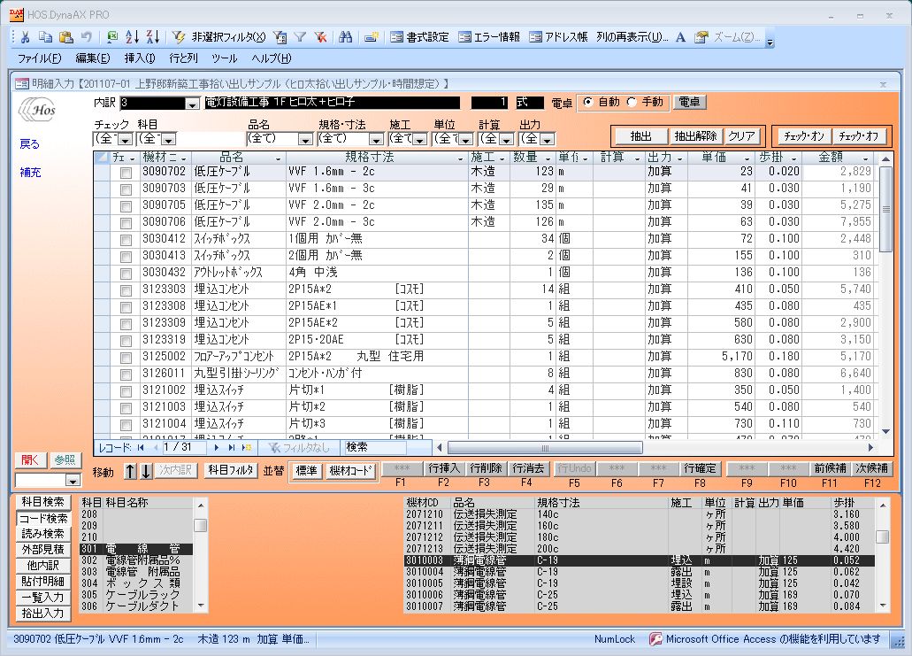This screenshot has width=912, height=656.
Task: Click the remove filter icon with red X
Action: click(x=320, y=37)
